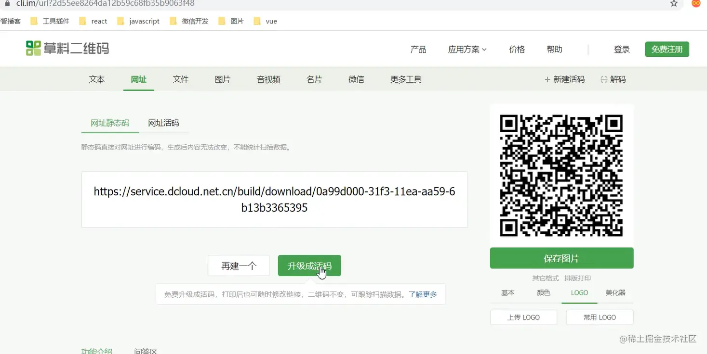Open the 工具插件 bookmark folder
707x354 pixels.
(50, 21)
